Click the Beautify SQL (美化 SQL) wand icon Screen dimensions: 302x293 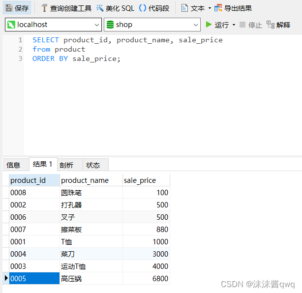pyautogui.click(x=100, y=8)
